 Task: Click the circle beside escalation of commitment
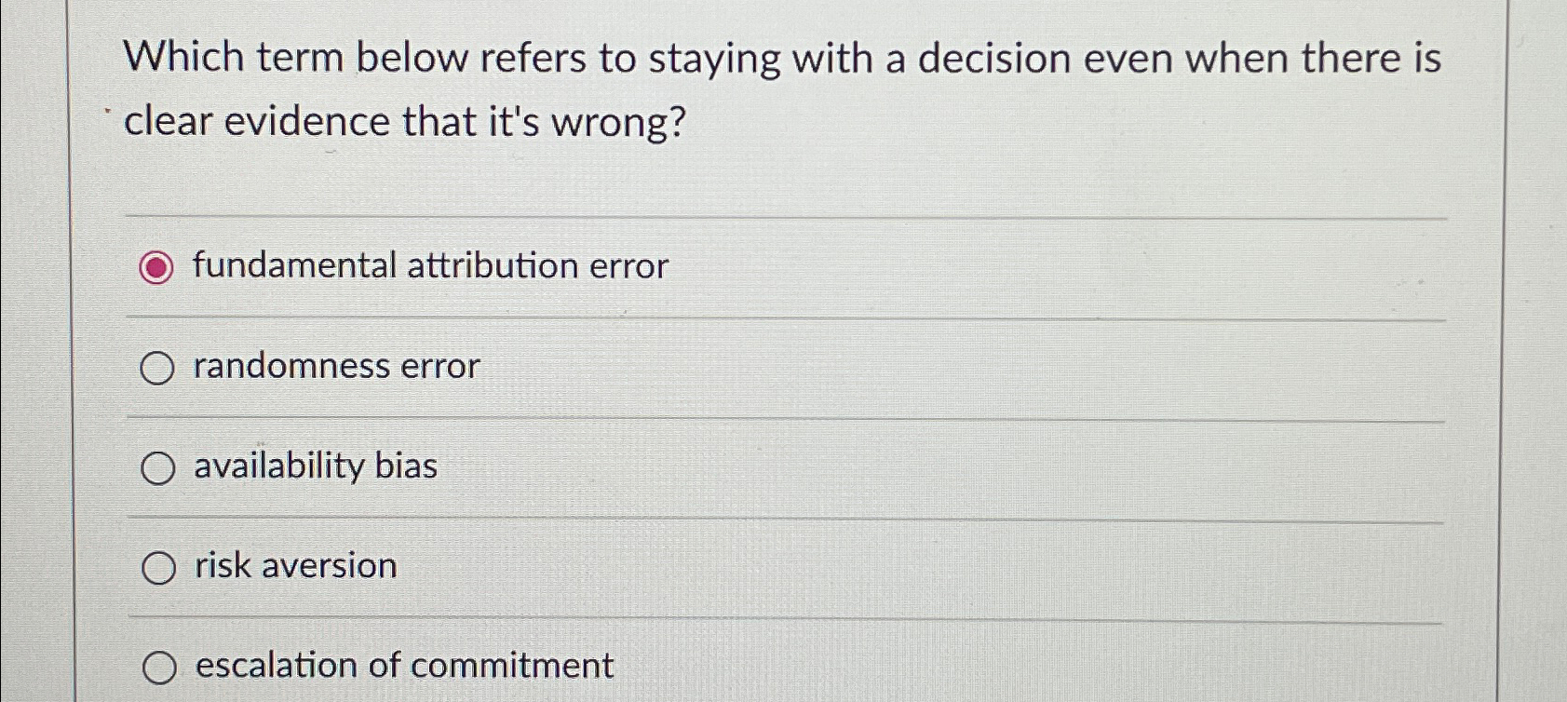(x=162, y=667)
